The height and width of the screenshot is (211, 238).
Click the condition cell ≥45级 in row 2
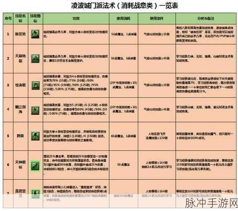[x=157, y=58]
